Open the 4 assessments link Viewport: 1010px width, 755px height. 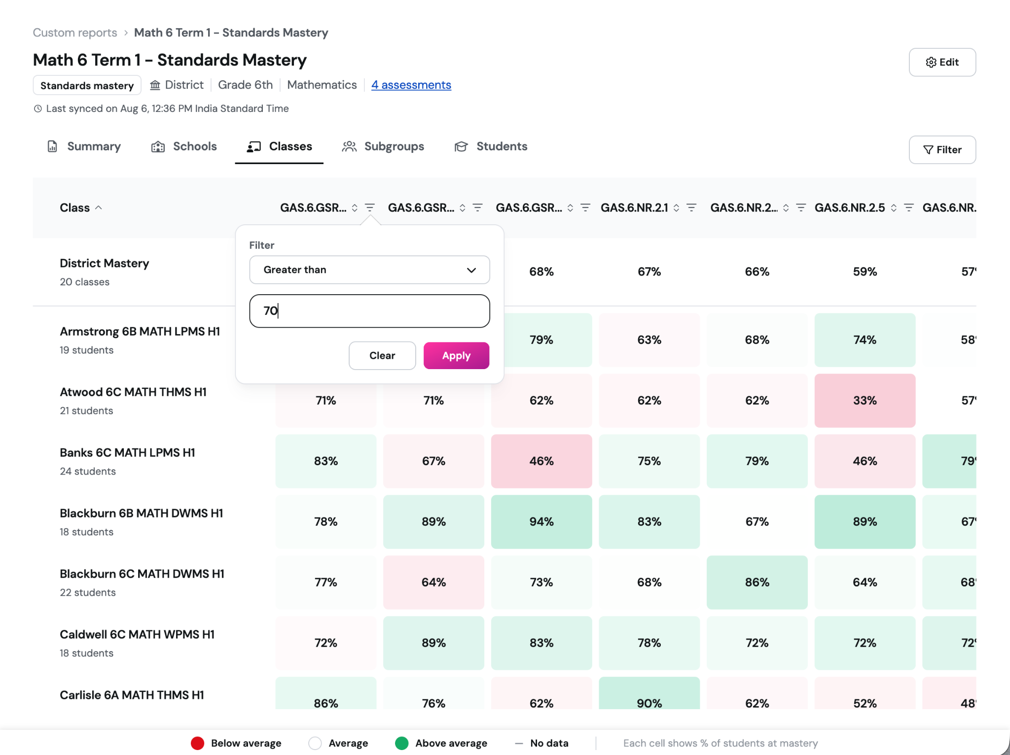tap(411, 85)
